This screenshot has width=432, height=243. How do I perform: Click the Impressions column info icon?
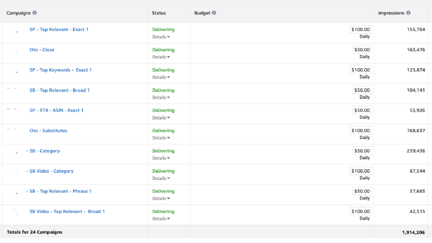pos(409,13)
